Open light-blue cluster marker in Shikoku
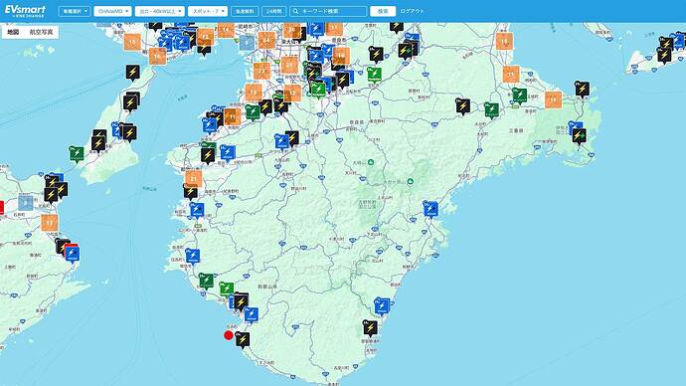The width and height of the screenshot is (686, 386). point(26,203)
